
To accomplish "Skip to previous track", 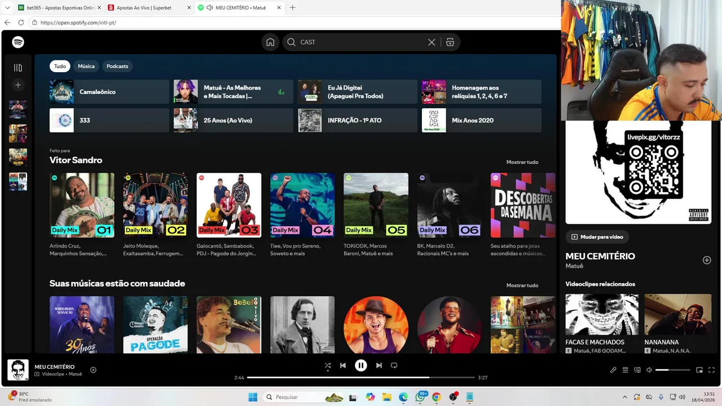I will tap(342, 365).
